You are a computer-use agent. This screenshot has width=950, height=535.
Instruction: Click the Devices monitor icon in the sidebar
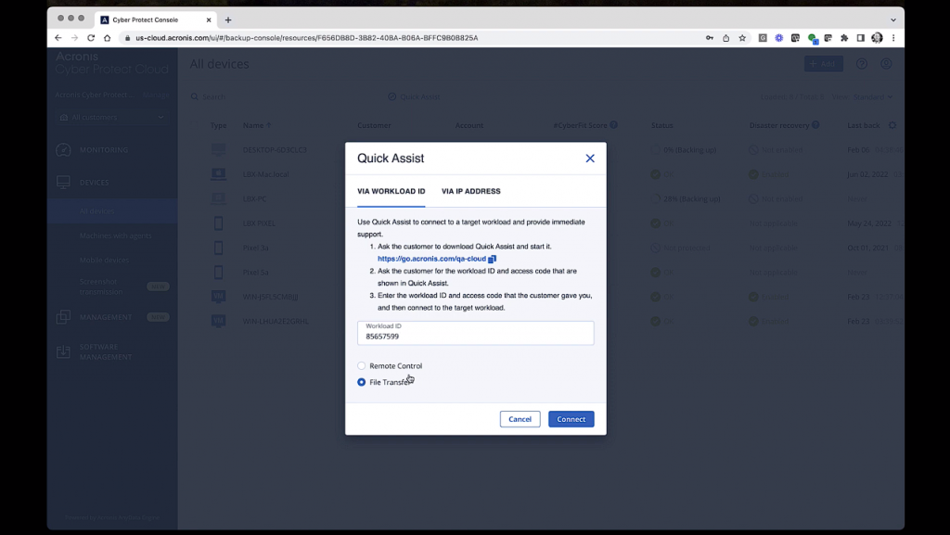(63, 182)
